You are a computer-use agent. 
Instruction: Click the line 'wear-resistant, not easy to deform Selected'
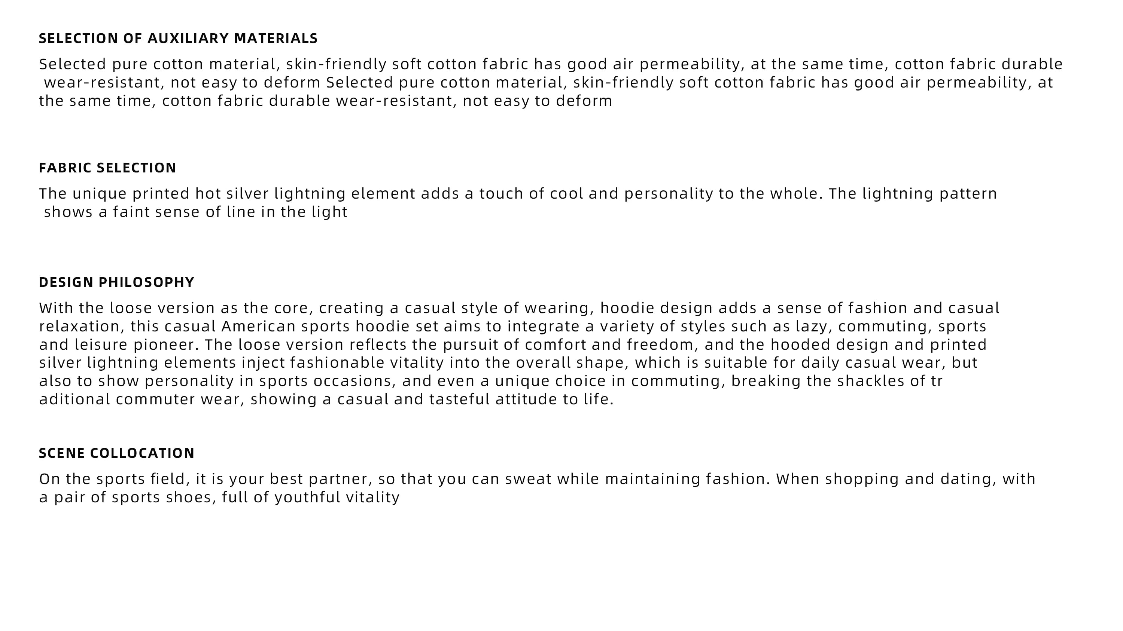tap(548, 82)
